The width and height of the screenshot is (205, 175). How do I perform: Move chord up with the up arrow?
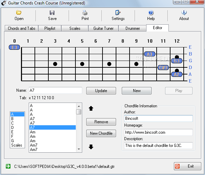click(x=91, y=108)
